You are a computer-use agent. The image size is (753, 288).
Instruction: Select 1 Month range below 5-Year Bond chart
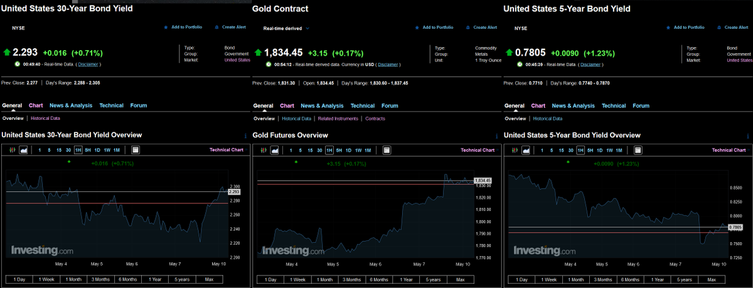576,279
